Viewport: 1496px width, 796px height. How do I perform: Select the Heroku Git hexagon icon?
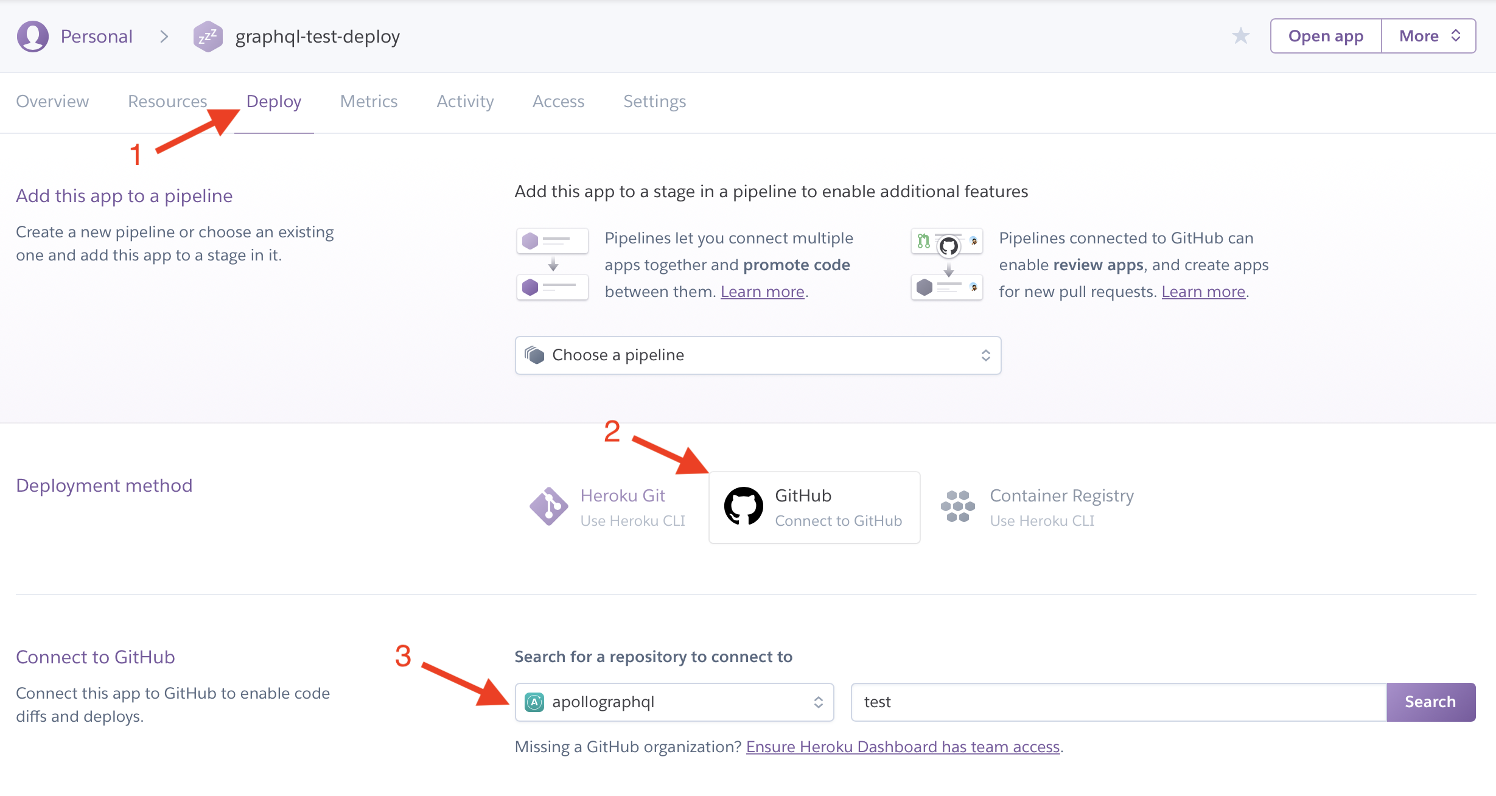549,506
